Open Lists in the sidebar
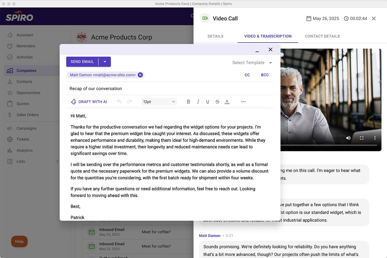This screenshot has width=387, height=258. point(21,161)
